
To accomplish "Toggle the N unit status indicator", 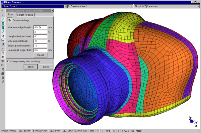I will pyautogui.click(x=97, y=131).
